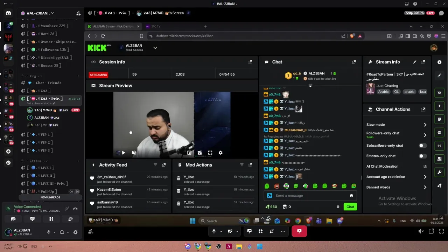448x252 pixels.
Task: End the call with red hangup button
Action: [299, 231]
